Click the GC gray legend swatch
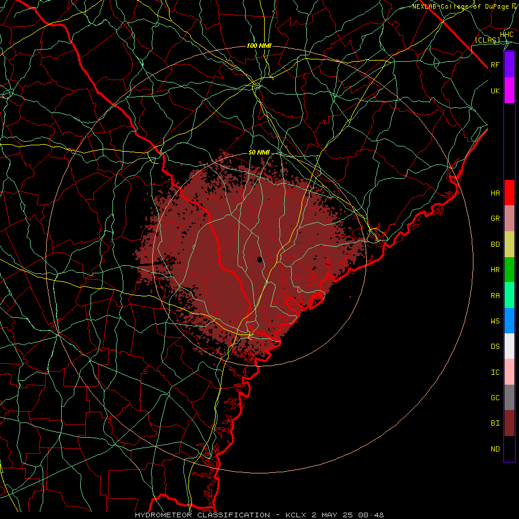Screen dimensions: 519x519 509,397
